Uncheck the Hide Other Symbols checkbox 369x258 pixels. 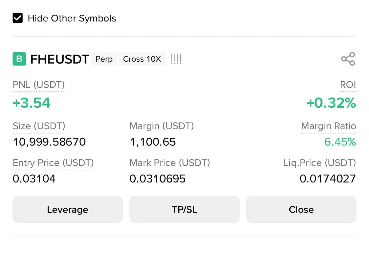(x=18, y=18)
